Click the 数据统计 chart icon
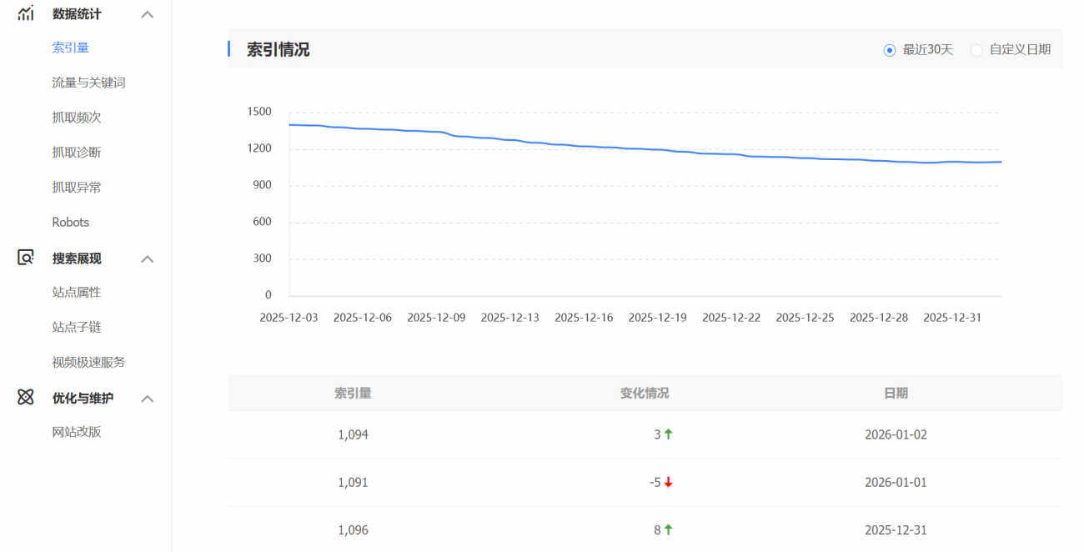 point(26,13)
